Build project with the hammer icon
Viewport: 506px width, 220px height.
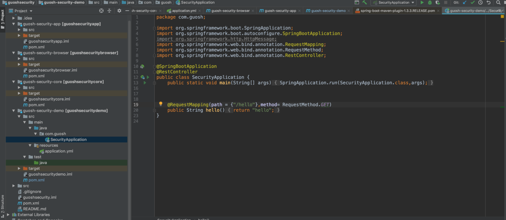[364, 2]
